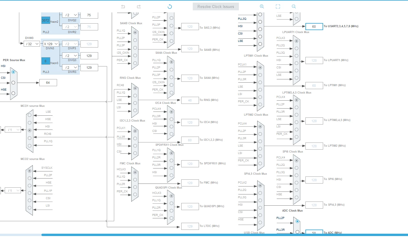Viewport: 408px width, 239px height.
Task: Fit the clock diagram to the window
Action: [x=278, y=6]
